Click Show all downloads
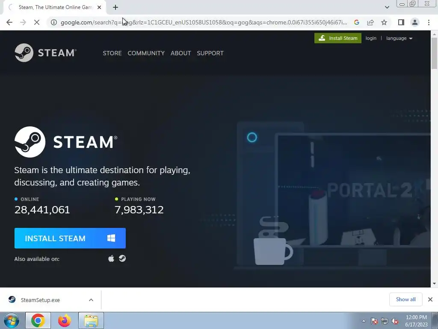Screen dimensions: 438x329 click(x=405, y=299)
